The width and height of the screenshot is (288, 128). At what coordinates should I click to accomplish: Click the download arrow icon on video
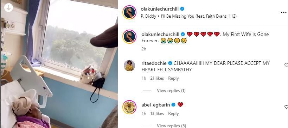[x=8, y=7]
